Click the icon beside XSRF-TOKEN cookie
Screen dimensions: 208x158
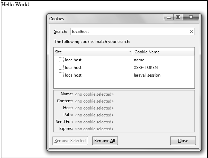[61, 68]
